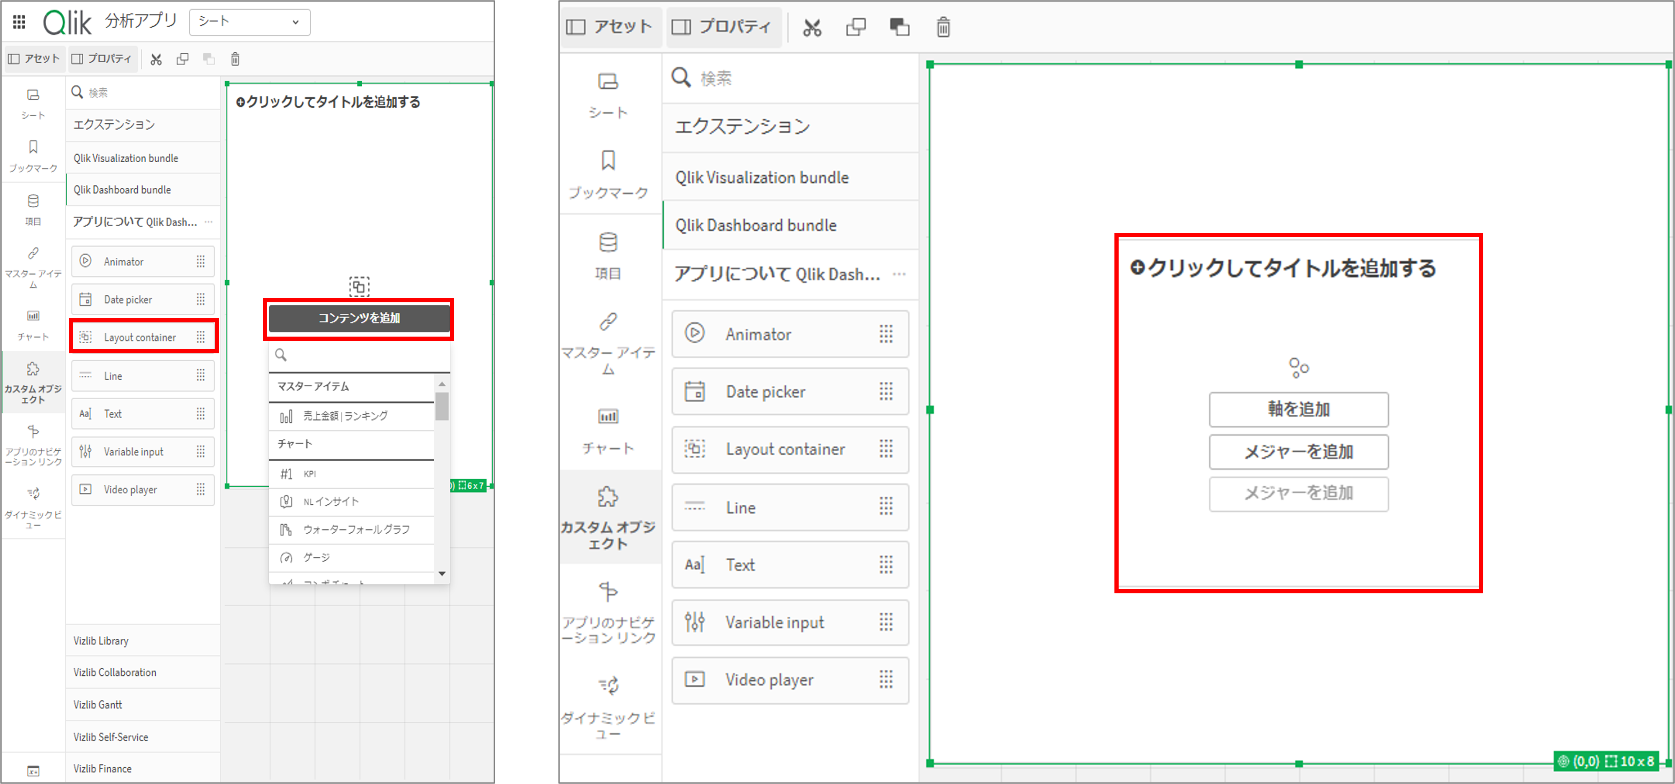Open the シート dropdown next to 分析アプリ
Image resolution: width=1675 pixels, height=784 pixels.
click(x=250, y=22)
